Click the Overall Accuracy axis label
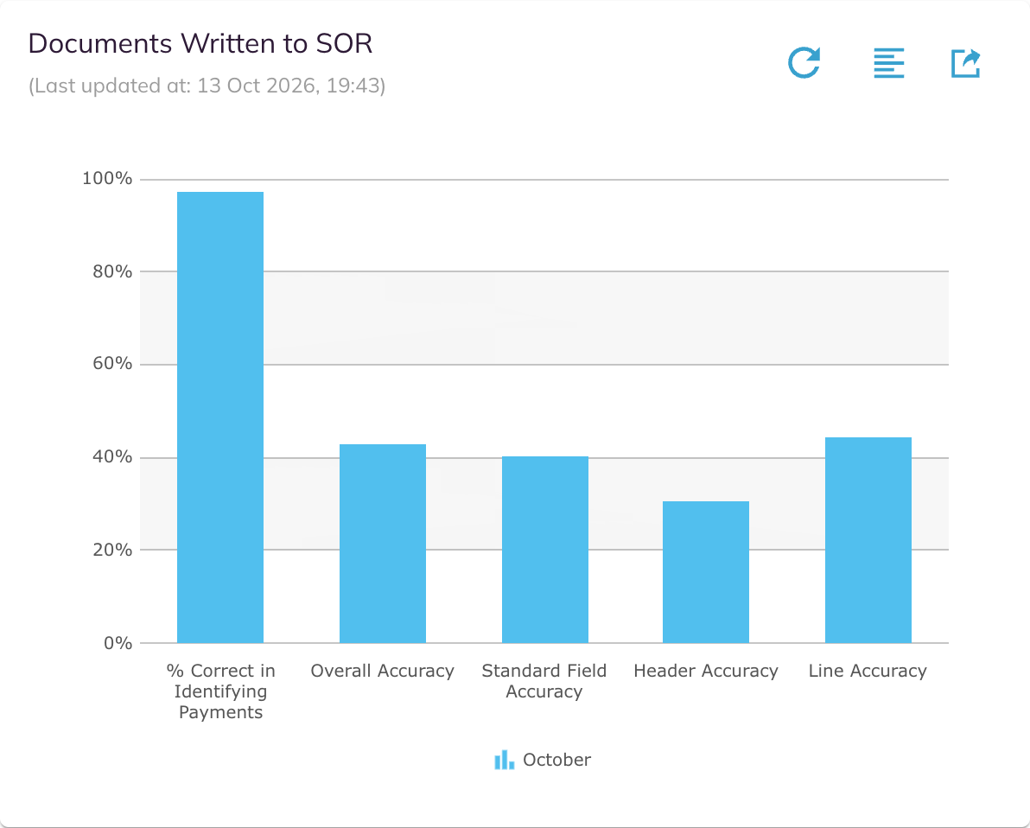 pyautogui.click(x=382, y=671)
